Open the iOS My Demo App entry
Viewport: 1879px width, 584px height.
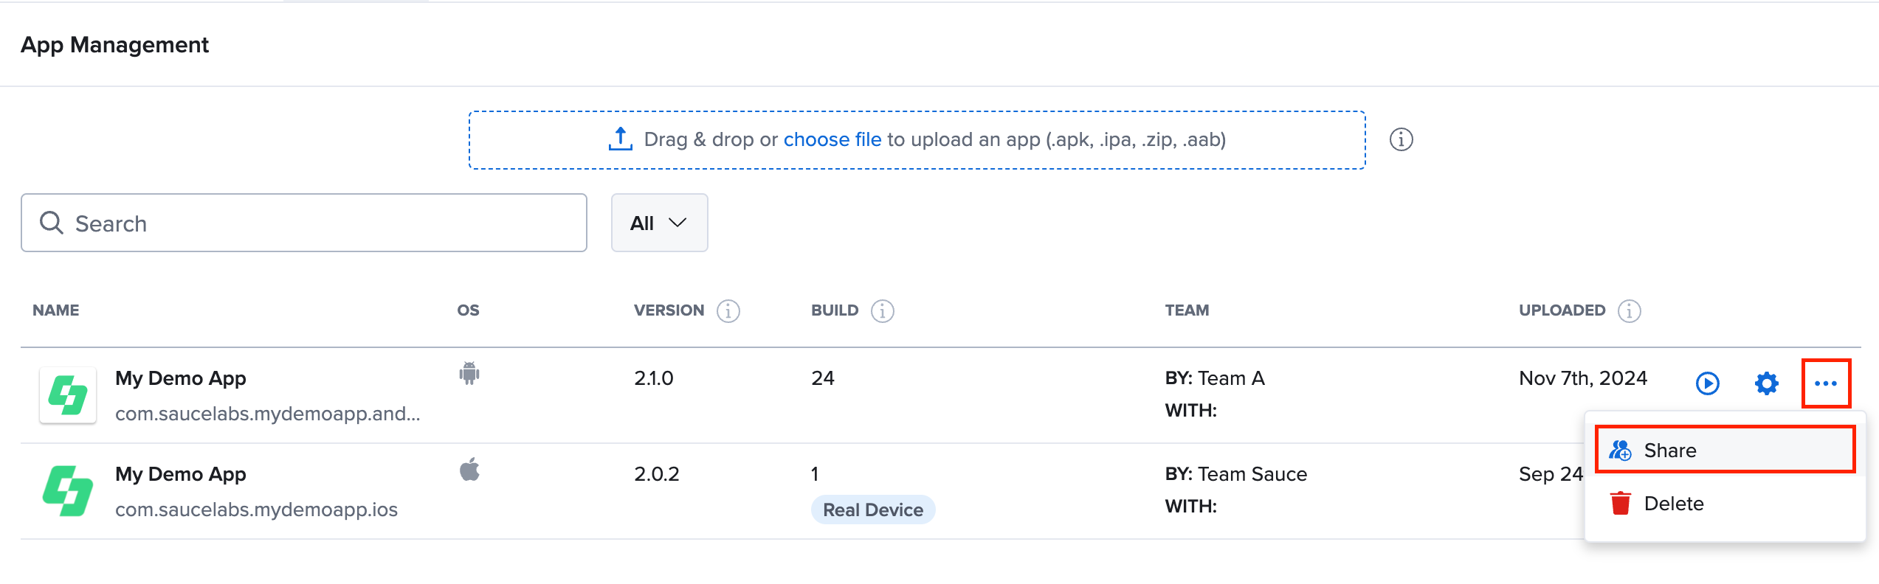(x=181, y=474)
